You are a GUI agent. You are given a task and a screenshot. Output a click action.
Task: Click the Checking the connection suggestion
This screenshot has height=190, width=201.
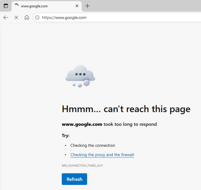93,145
